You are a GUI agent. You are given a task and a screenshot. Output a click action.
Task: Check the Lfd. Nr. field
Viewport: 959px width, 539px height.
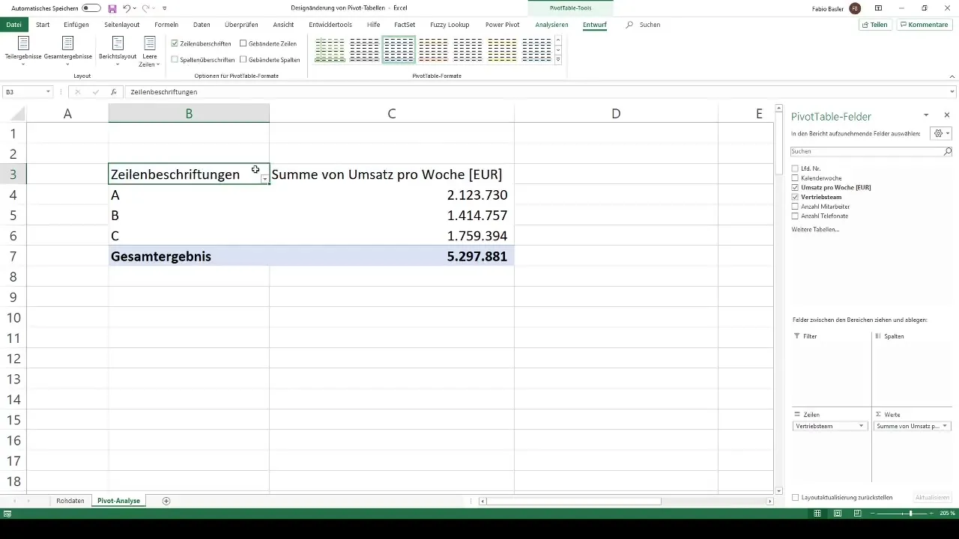796,168
